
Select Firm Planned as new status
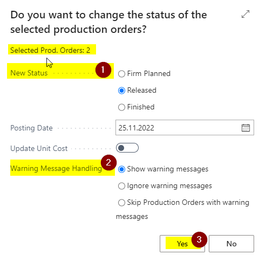(x=121, y=74)
